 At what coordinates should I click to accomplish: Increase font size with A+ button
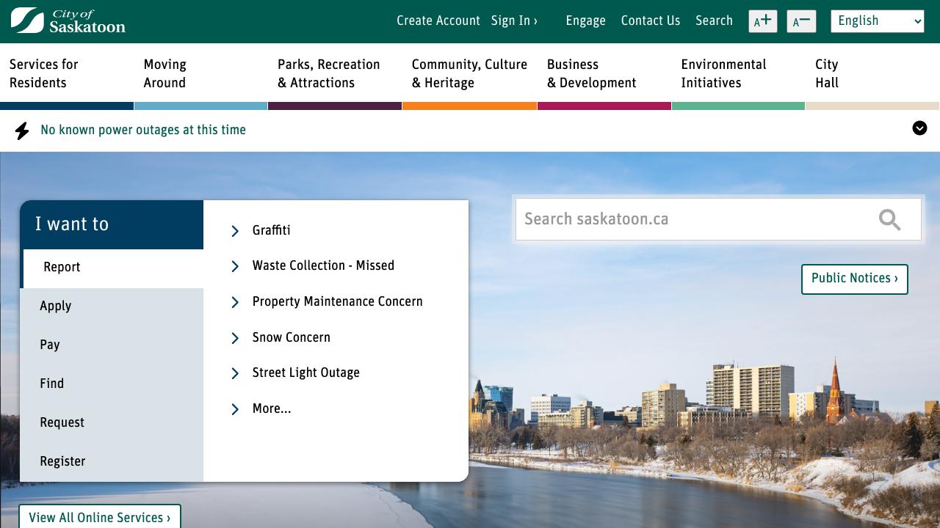[x=762, y=21]
